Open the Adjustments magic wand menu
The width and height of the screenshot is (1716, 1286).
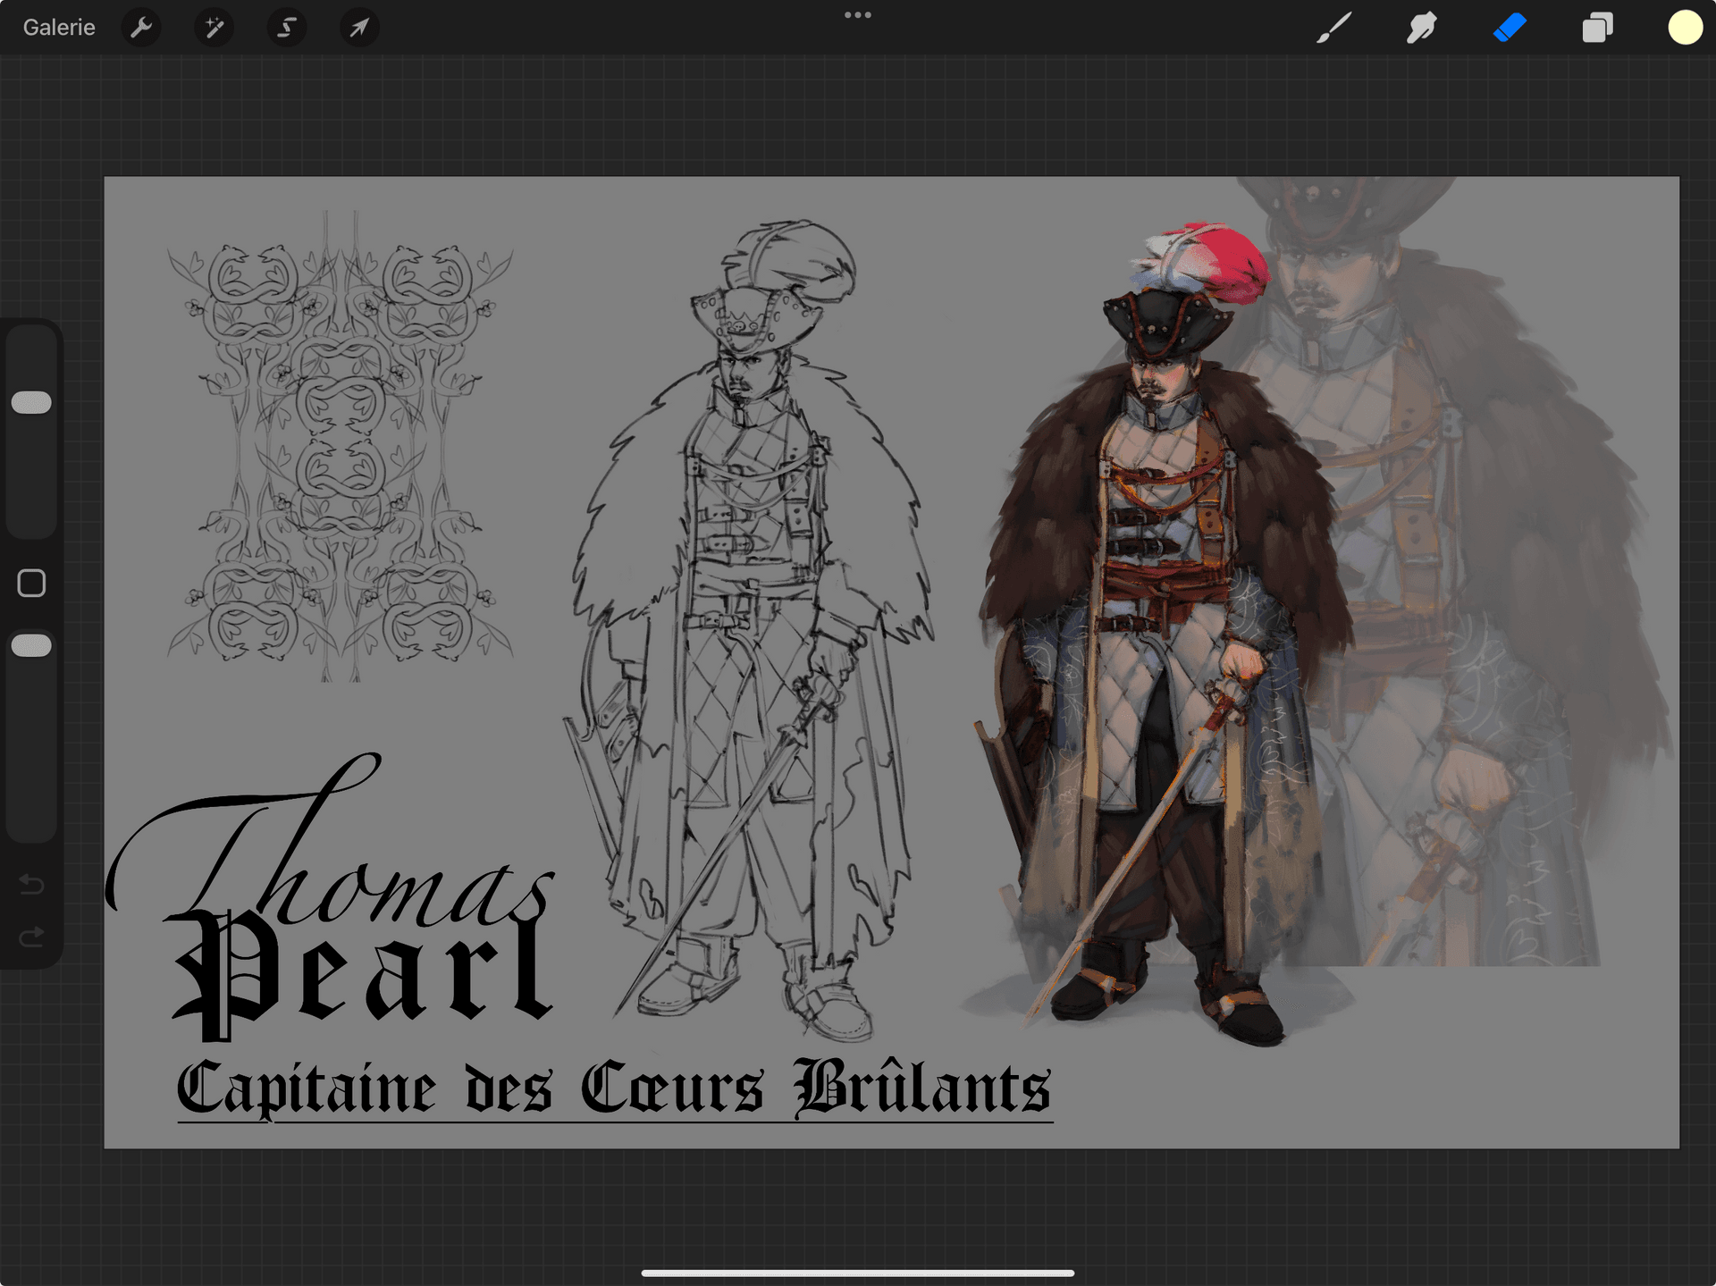point(214,28)
